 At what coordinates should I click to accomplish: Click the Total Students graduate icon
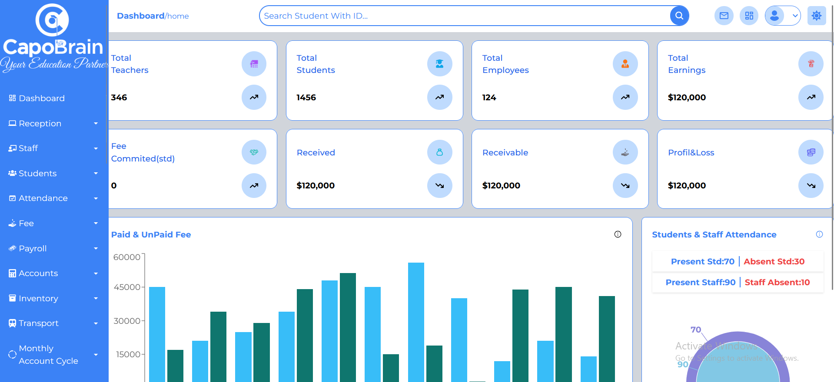pos(440,64)
